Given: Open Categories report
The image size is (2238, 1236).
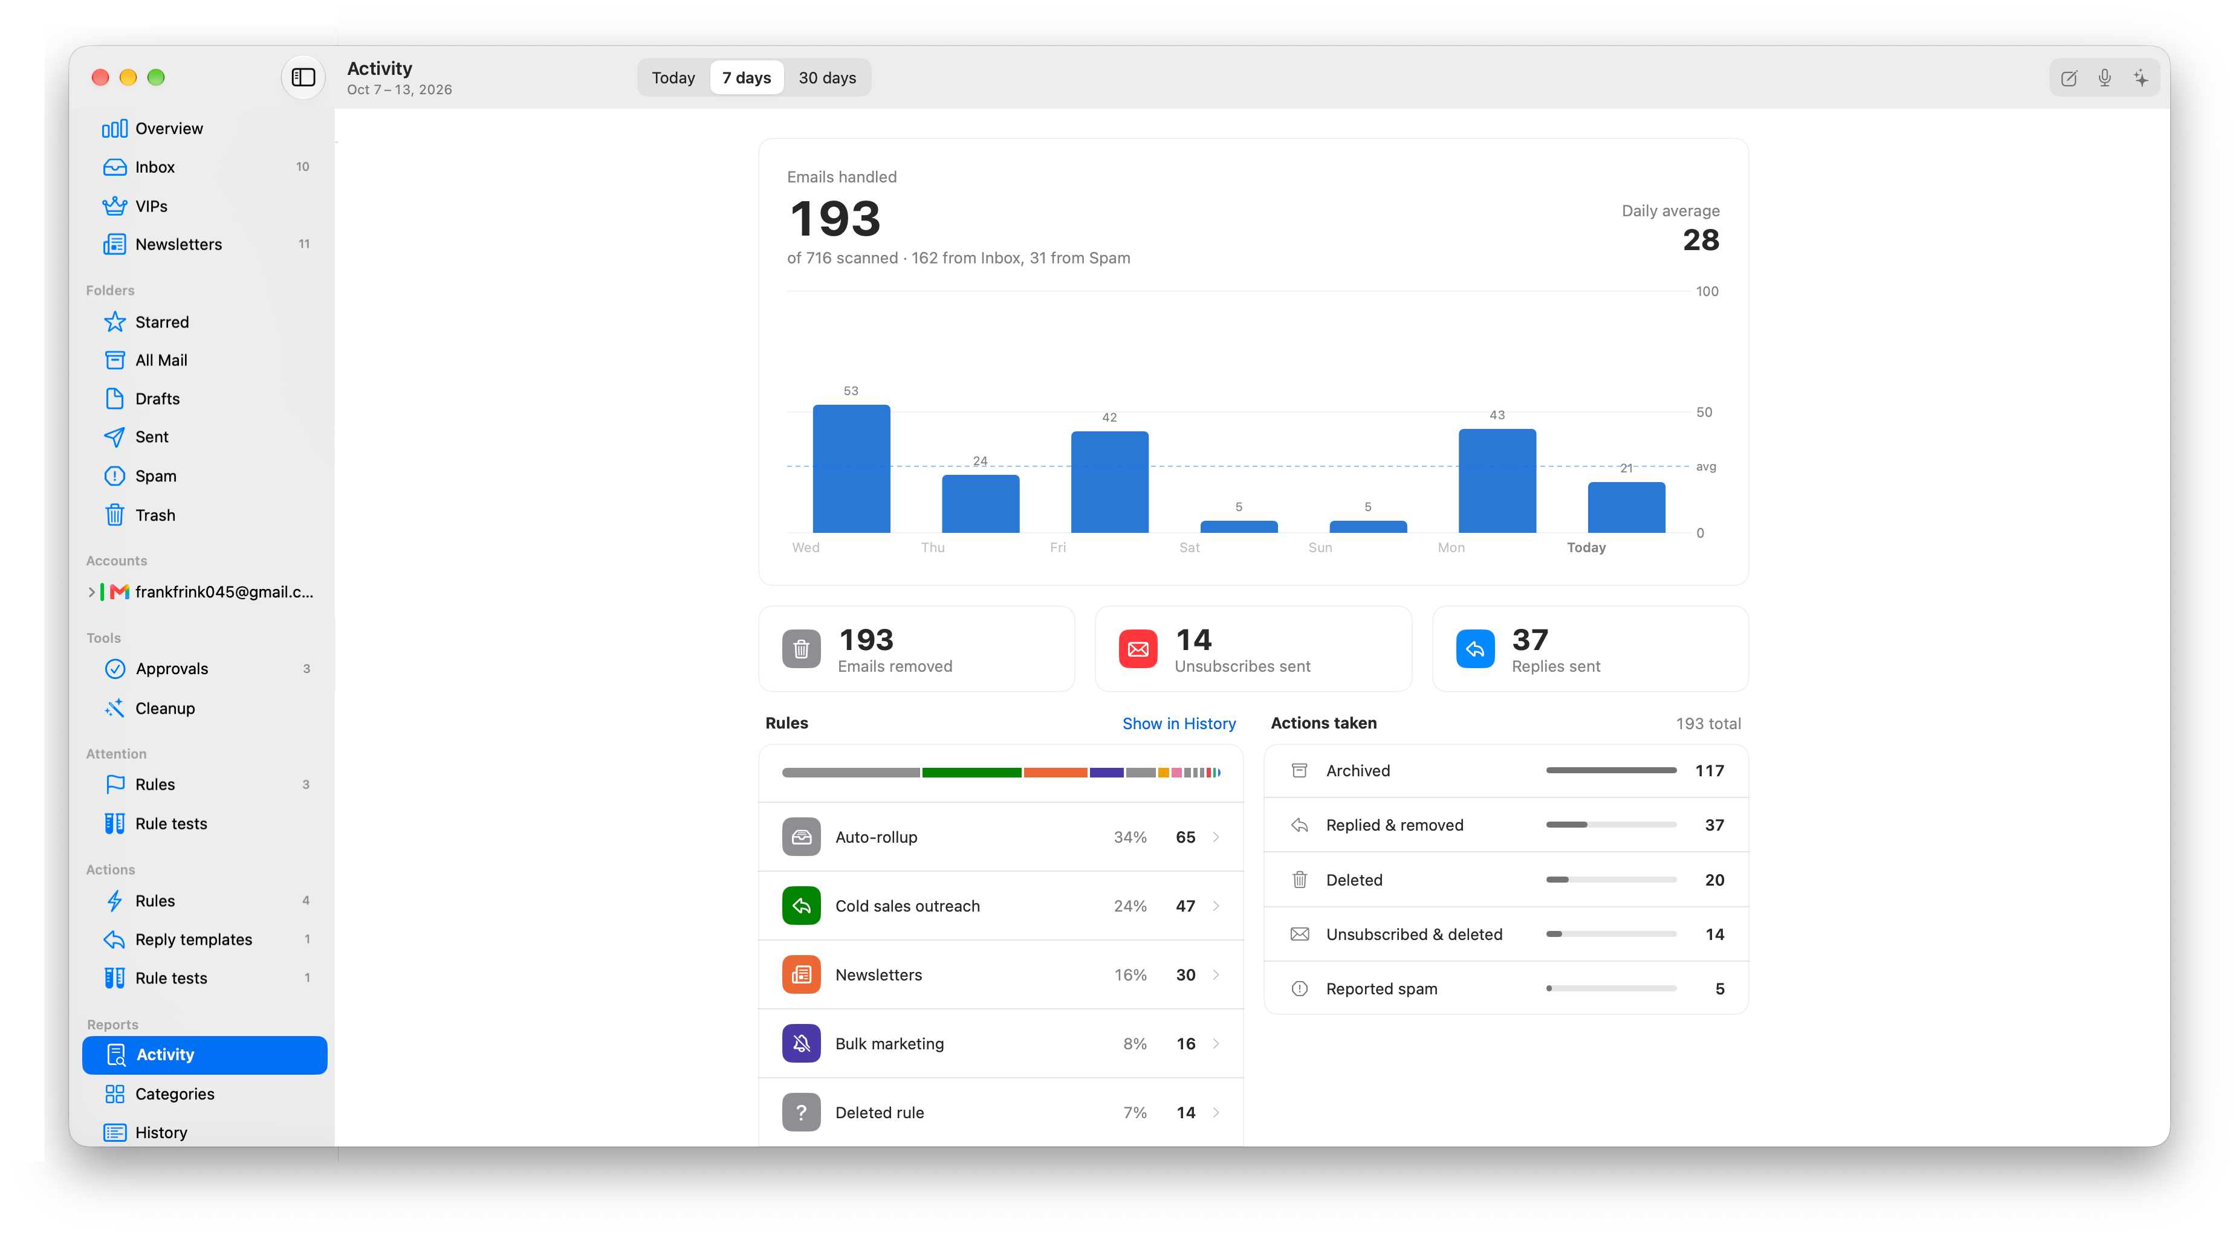Looking at the screenshot, I should [205, 1093].
